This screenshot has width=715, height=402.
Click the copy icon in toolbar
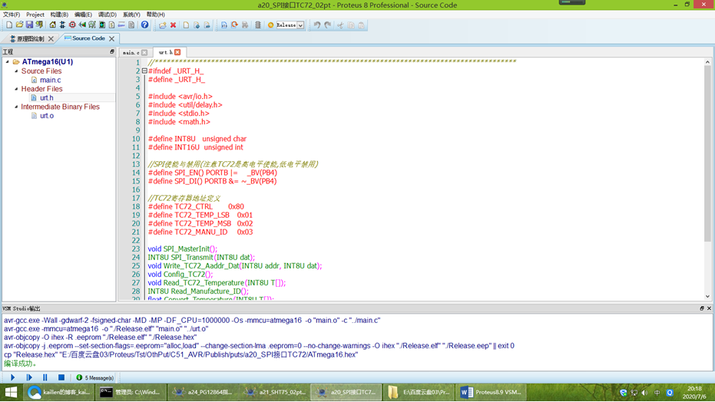click(351, 25)
